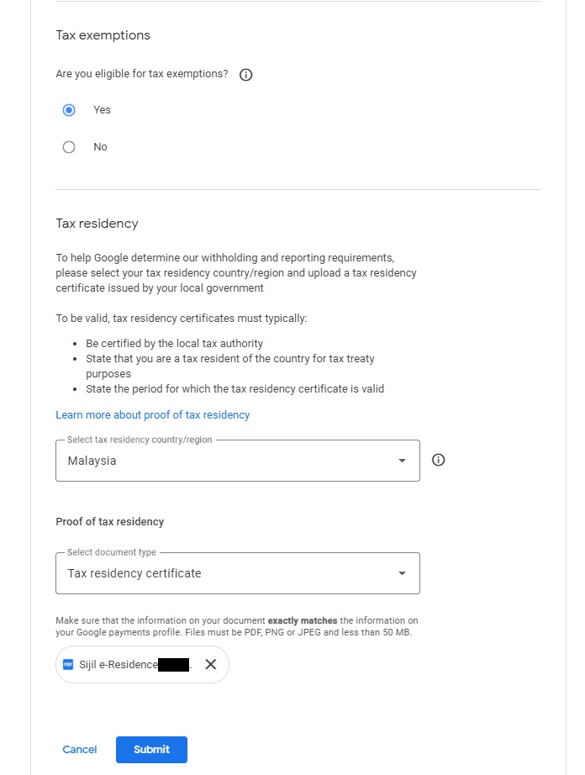Click the tax exemptions eligibility question text
This screenshot has width=585, height=775.
pyautogui.click(x=141, y=74)
